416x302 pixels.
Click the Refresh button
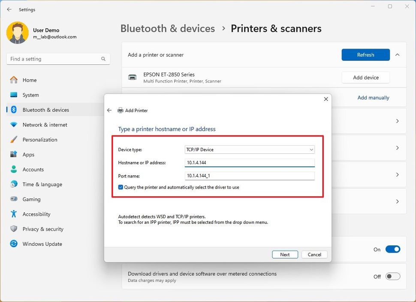[x=365, y=55]
